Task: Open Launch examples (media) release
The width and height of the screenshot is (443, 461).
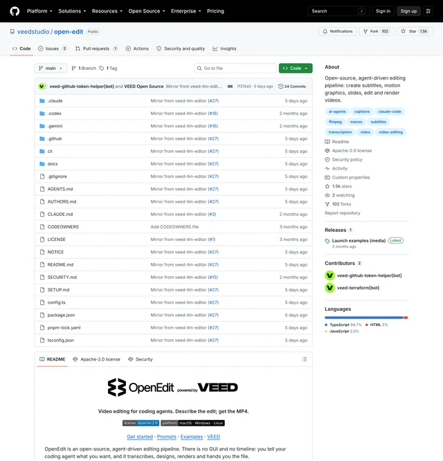Action: click(359, 241)
